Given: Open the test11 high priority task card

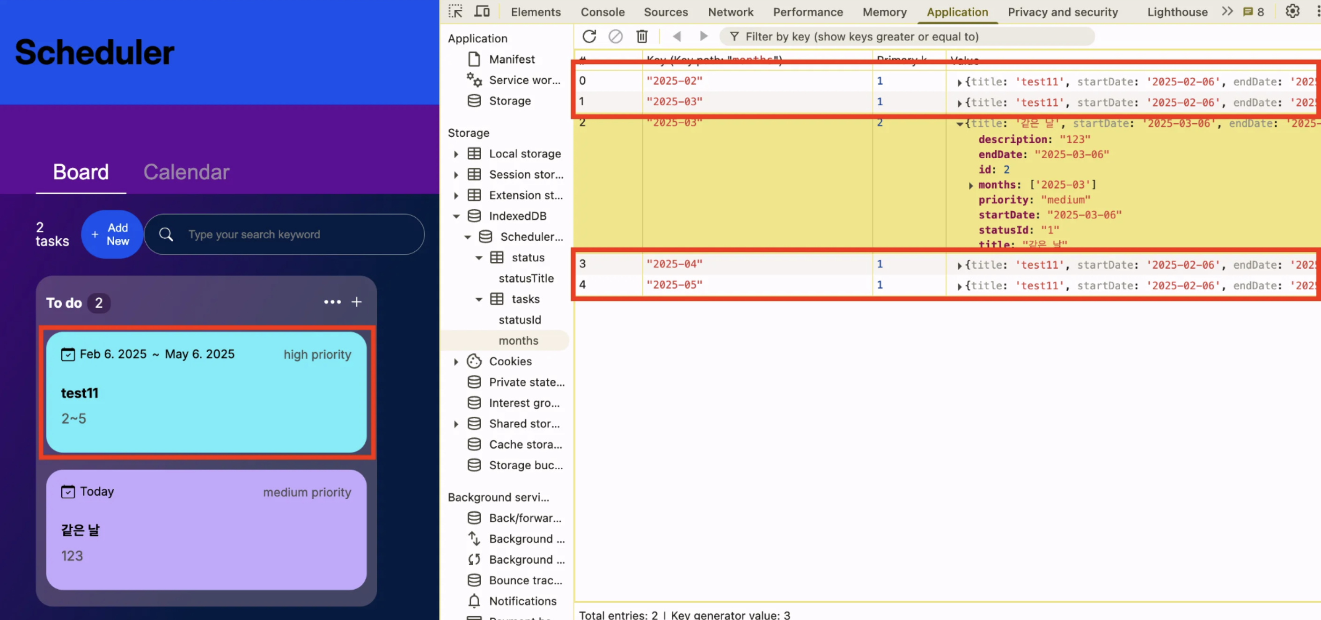Looking at the screenshot, I should click(x=206, y=392).
